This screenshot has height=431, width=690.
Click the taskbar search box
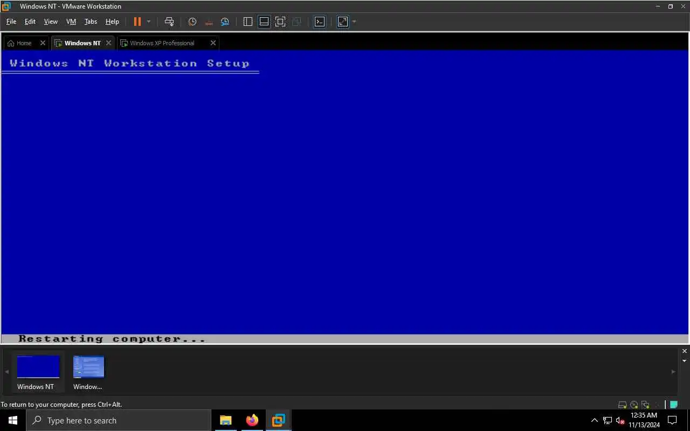click(x=119, y=420)
